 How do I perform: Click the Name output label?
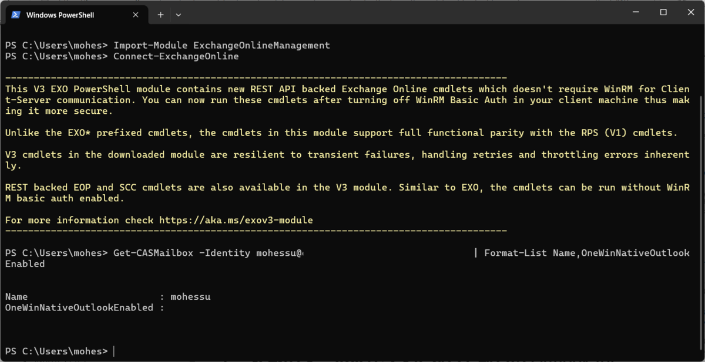tap(16, 297)
